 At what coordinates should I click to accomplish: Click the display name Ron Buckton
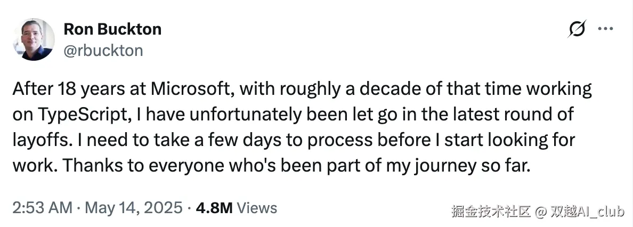coord(112,29)
